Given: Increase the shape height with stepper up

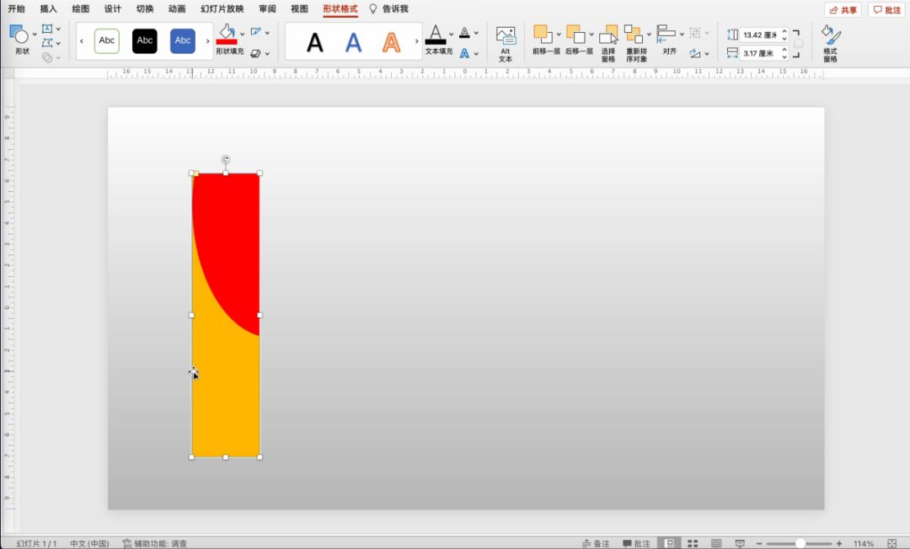Looking at the screenshot, I should 784,31.
